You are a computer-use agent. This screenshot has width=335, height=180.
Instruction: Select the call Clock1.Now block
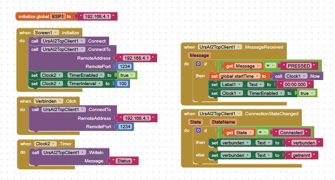click(297, 76)
